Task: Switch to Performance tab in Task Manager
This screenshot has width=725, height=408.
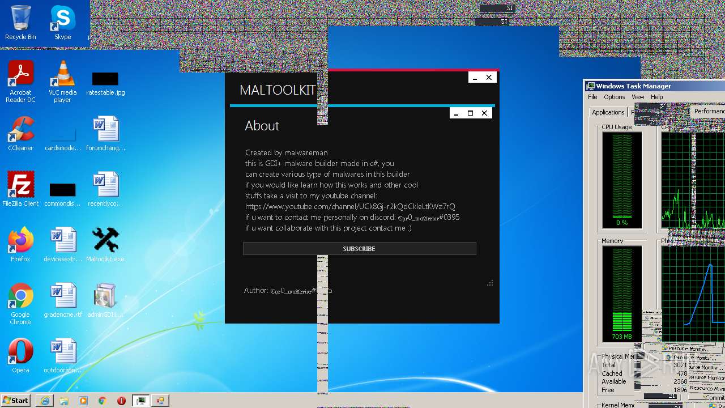Action: pyautogui.click(x=709, y=111)
